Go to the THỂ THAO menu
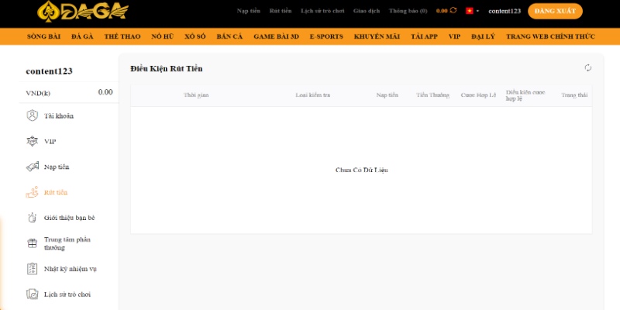620x310 pixels. click(x=122, y=36)
